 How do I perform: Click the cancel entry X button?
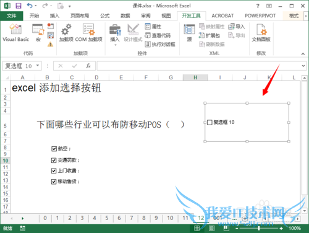pyautogui.click(x=61, y=66)
